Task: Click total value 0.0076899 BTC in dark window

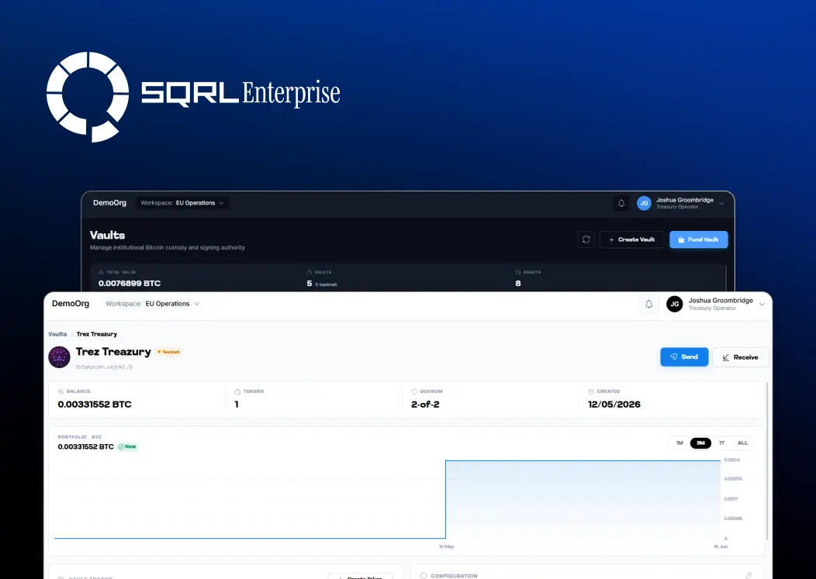Action: (x=130, y=284)
